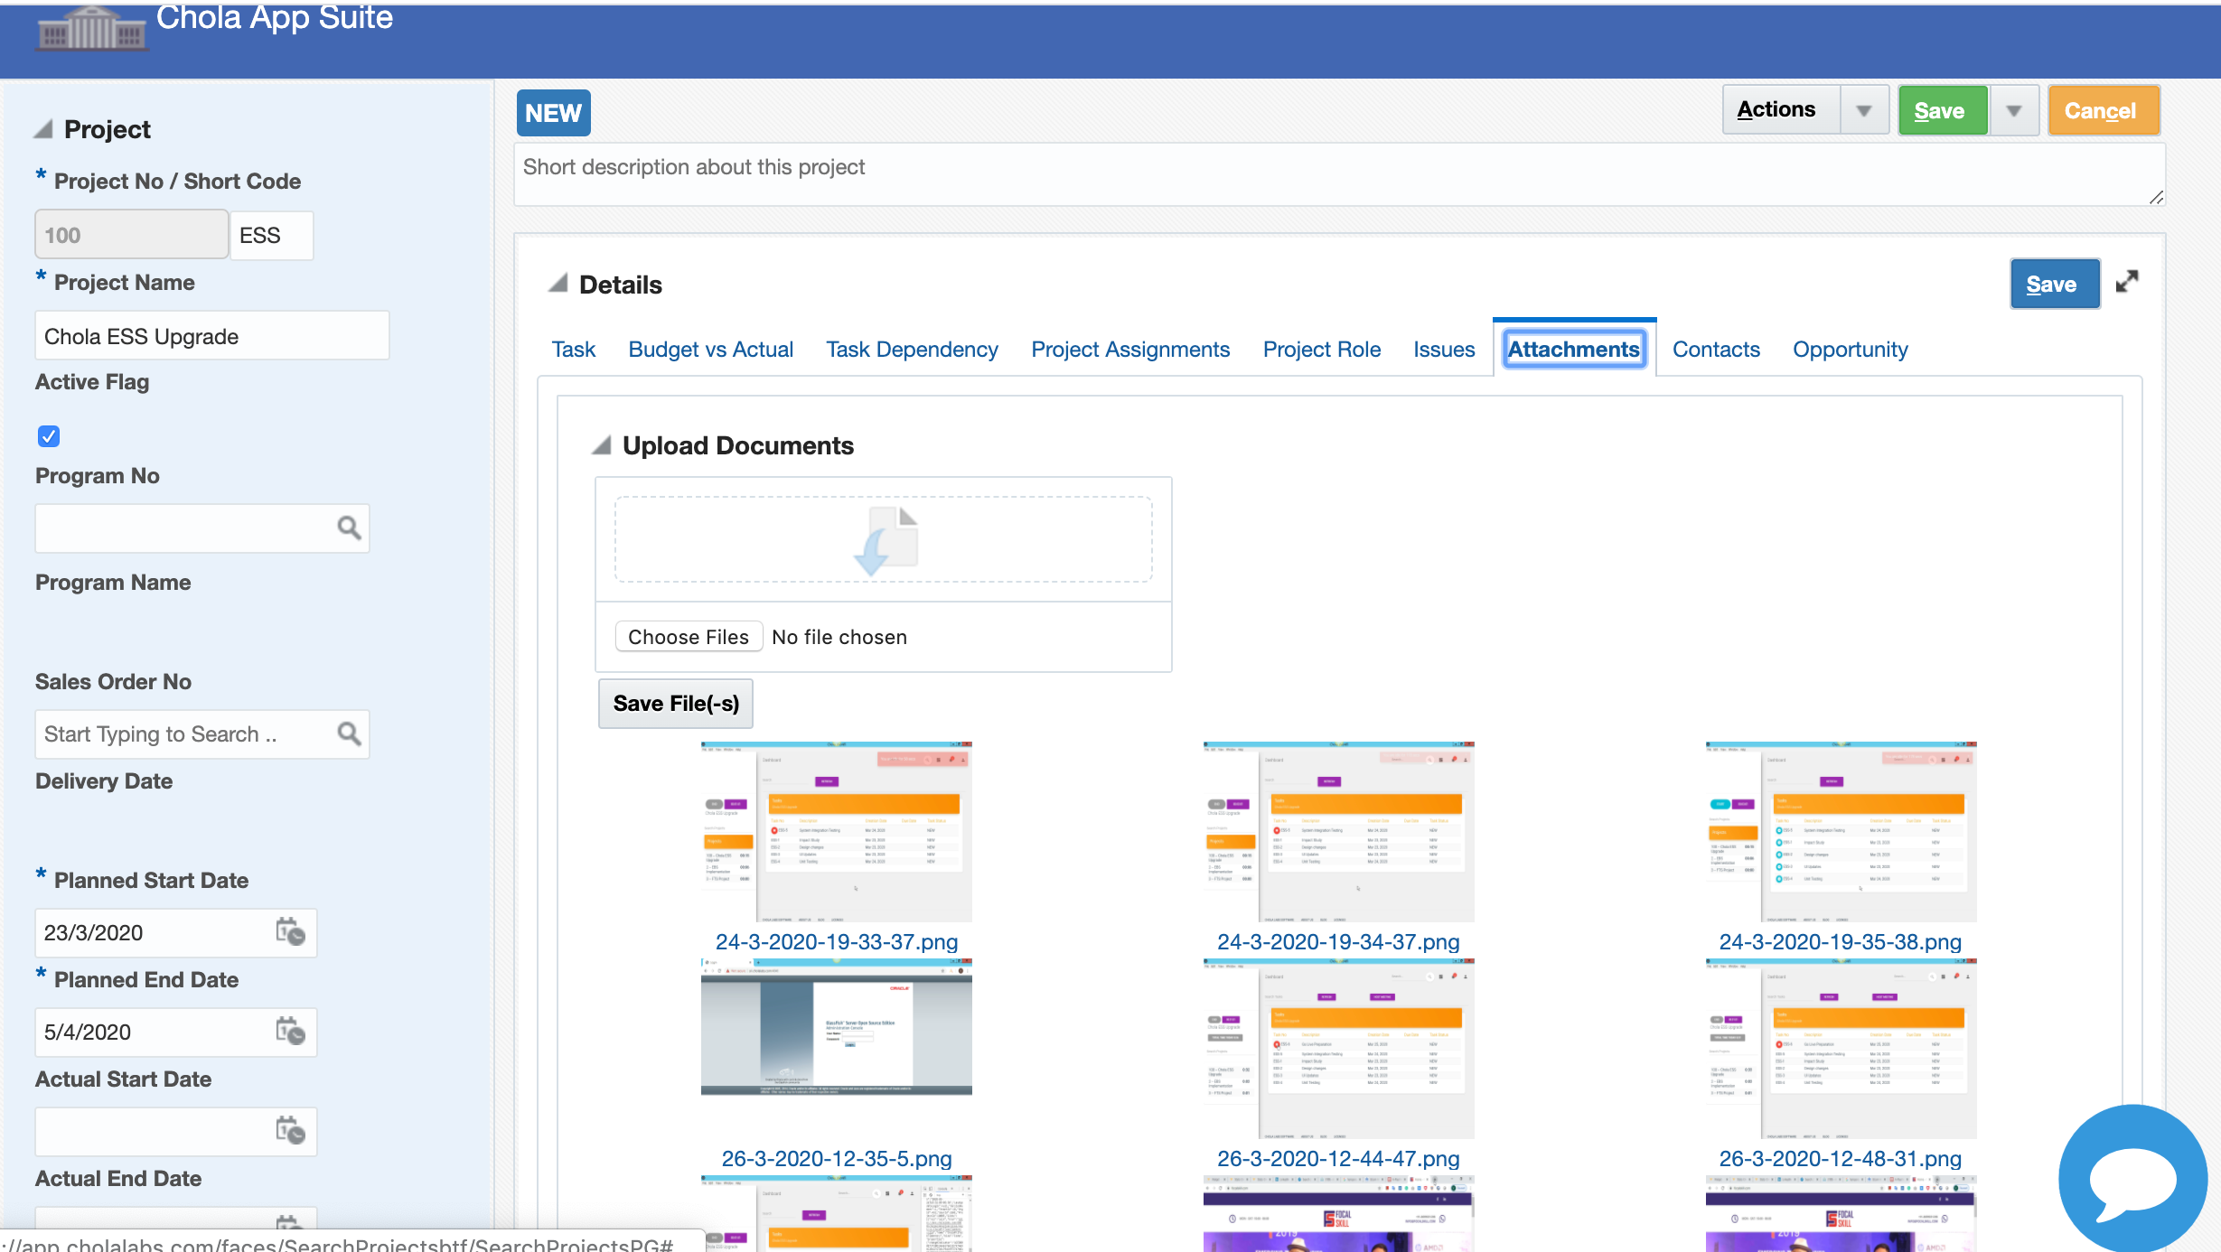Click thumbnail of 26-3-2020-12-48-31.png
Viewport: 2221px width, 1252px height.
(1841, 1049)
